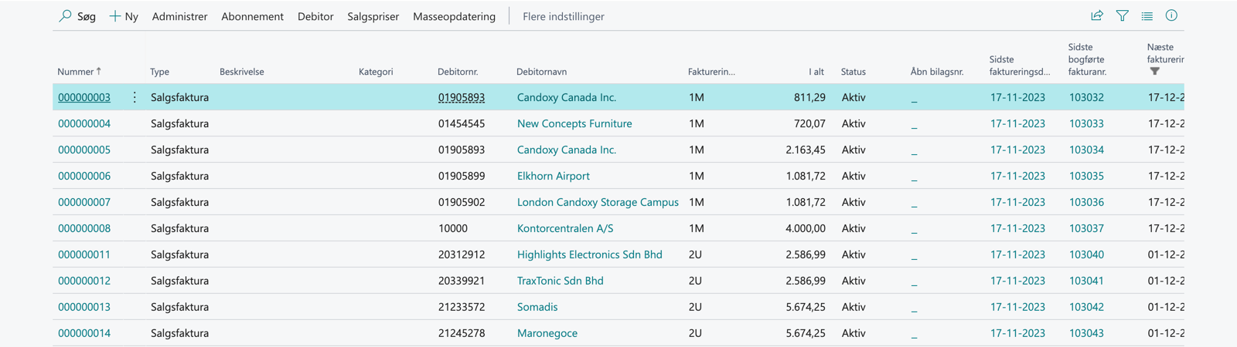
Task: Click the Søg magnifier search icon
Action: (x=66, y=16)
